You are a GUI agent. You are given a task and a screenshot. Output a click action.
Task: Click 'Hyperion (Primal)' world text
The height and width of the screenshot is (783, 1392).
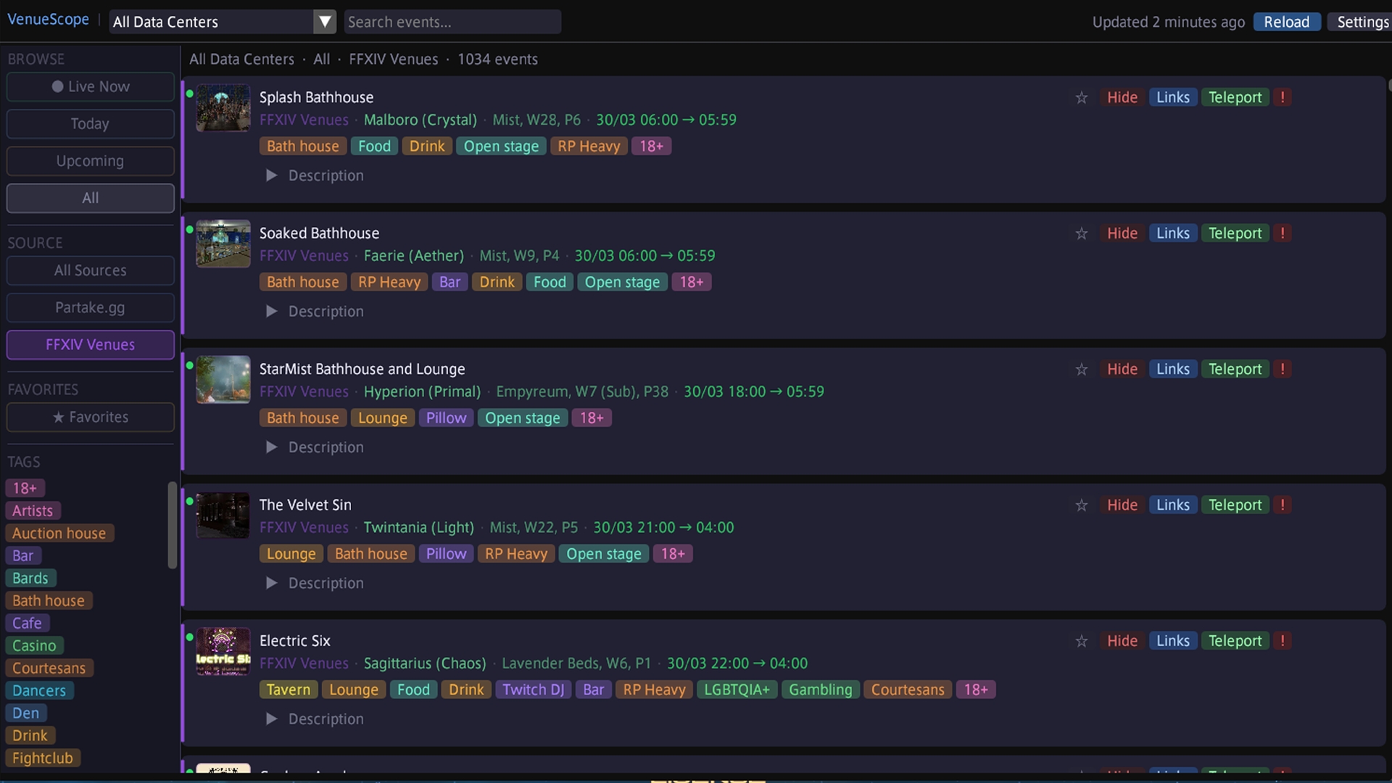point(422,391)
